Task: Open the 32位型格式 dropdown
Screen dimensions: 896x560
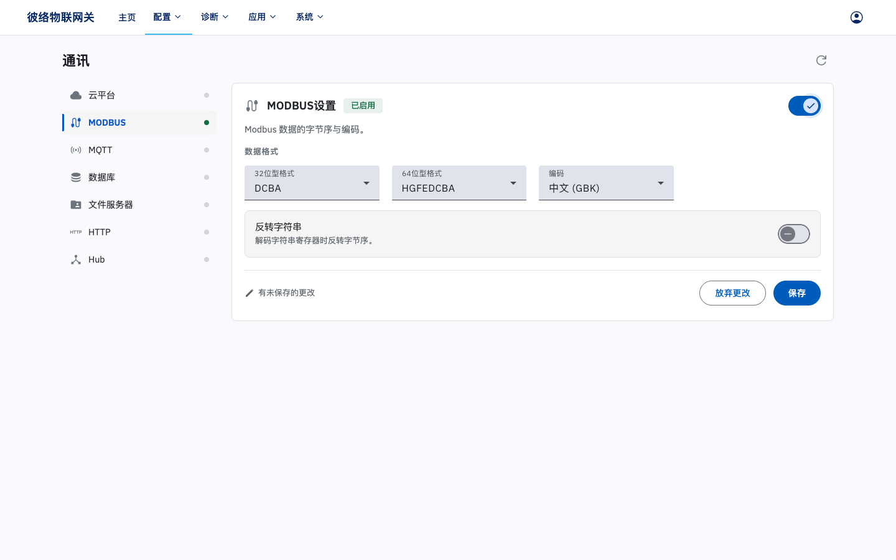Action: tap(312, 183)
